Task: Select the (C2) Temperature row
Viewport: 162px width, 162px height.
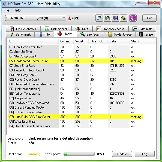Action: click(x=76, y=98)
